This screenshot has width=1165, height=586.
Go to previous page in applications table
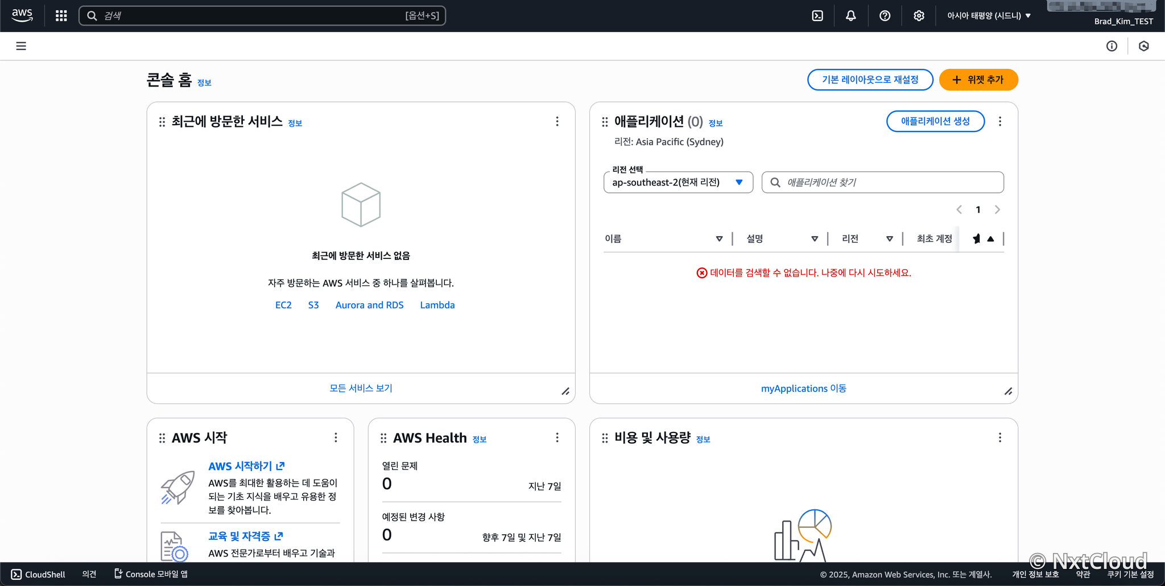(x=959, y=210)
